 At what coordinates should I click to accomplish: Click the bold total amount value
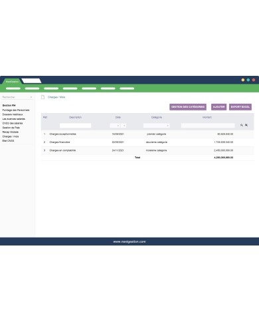pyautogui.click(x=224, y=158)
